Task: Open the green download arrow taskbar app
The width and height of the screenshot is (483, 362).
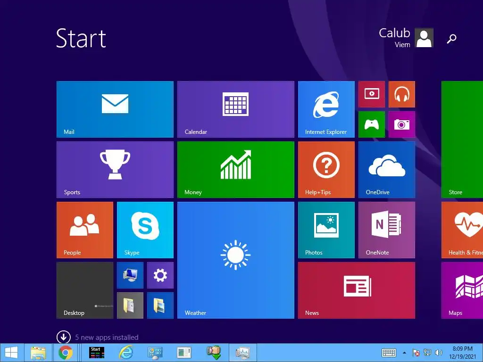Action: pyautogui.click(x=214, y=353)
